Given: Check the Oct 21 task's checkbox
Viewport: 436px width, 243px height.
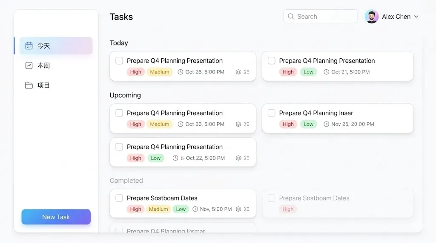Looking at the screenshot, I should tap(271, 60).
